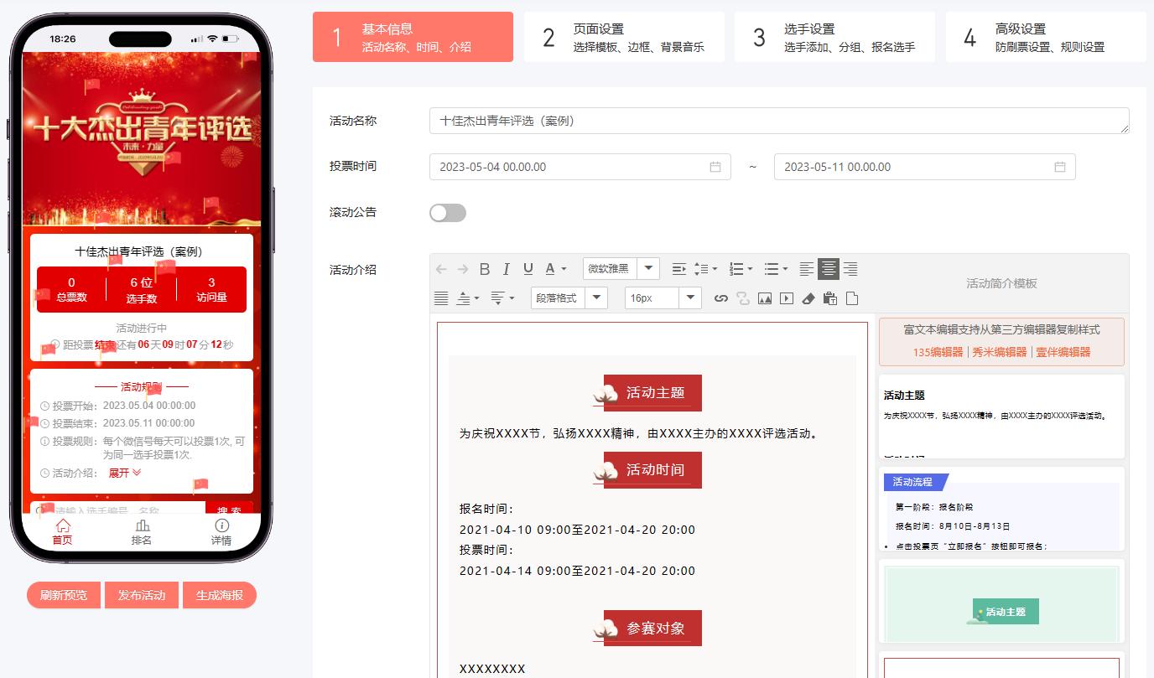
Task: Clear formatting with the eraser icon
Action: [x=807, y=298]
